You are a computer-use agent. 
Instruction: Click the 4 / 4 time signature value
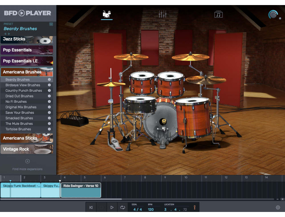coord(137,209)
